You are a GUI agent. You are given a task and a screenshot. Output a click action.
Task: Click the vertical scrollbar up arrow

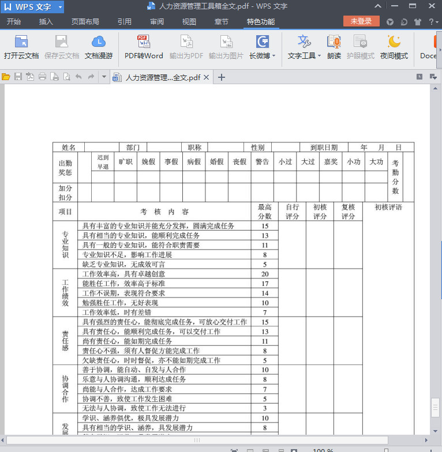click(435, 88)
